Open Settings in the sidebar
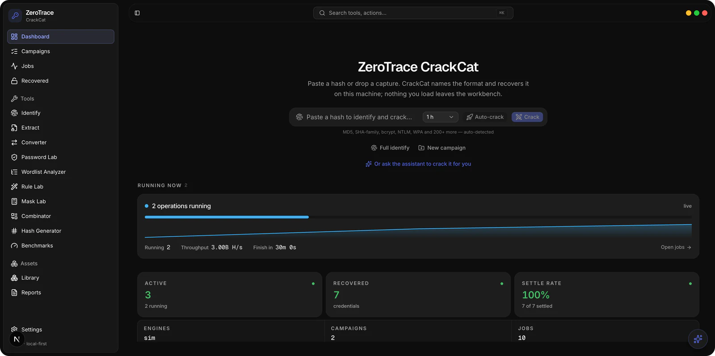Screen dimensions: 715x356 point(61,330)
